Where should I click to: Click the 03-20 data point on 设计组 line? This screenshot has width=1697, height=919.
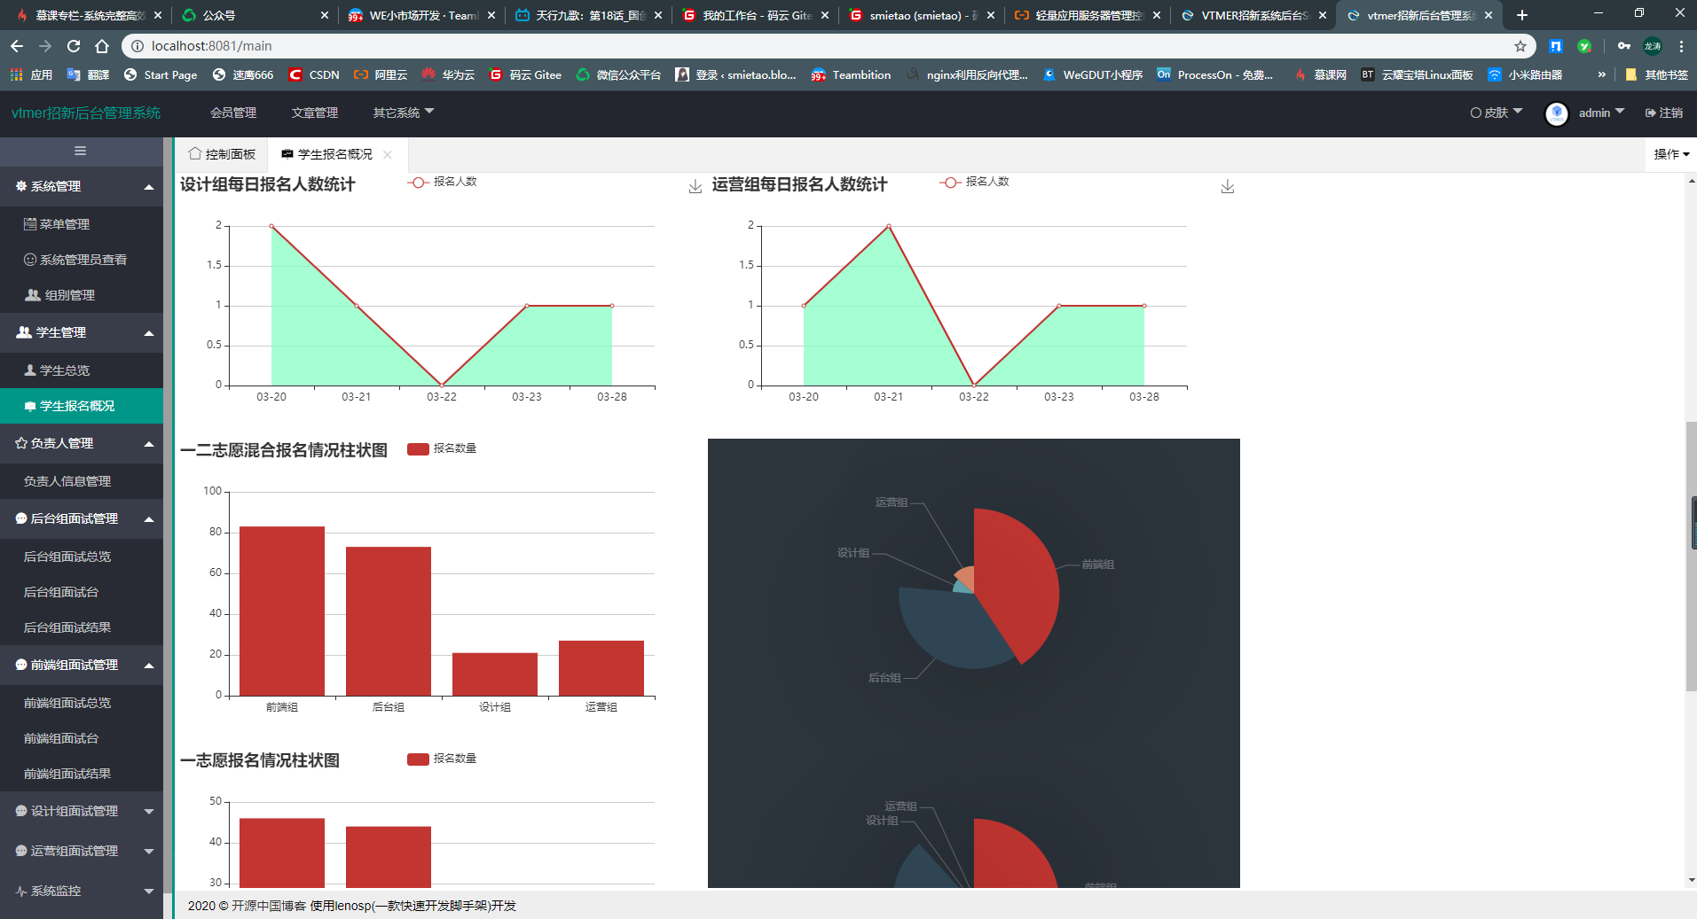(271, 226)
